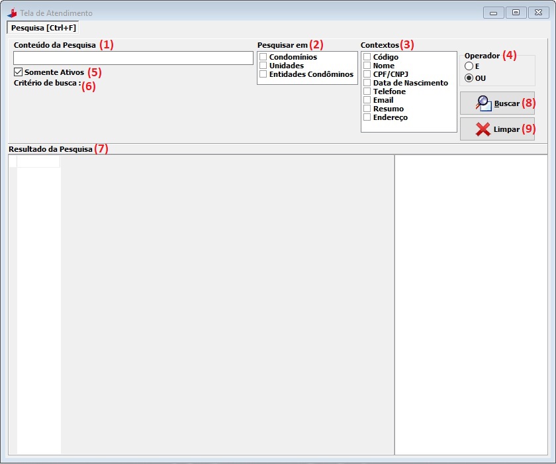The height and width of the screenshot is (464, 556).
Task: Uncheck the Somente Ativos checkbox
Action: tap(19, 72)
